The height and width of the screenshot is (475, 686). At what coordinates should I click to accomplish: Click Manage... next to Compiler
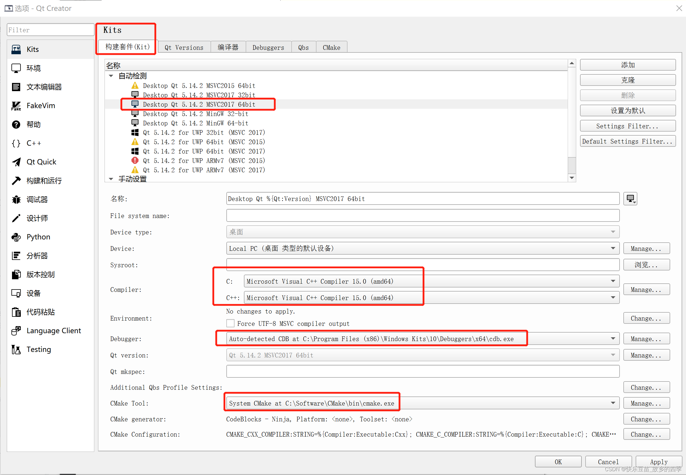click(x=646, y=289)
